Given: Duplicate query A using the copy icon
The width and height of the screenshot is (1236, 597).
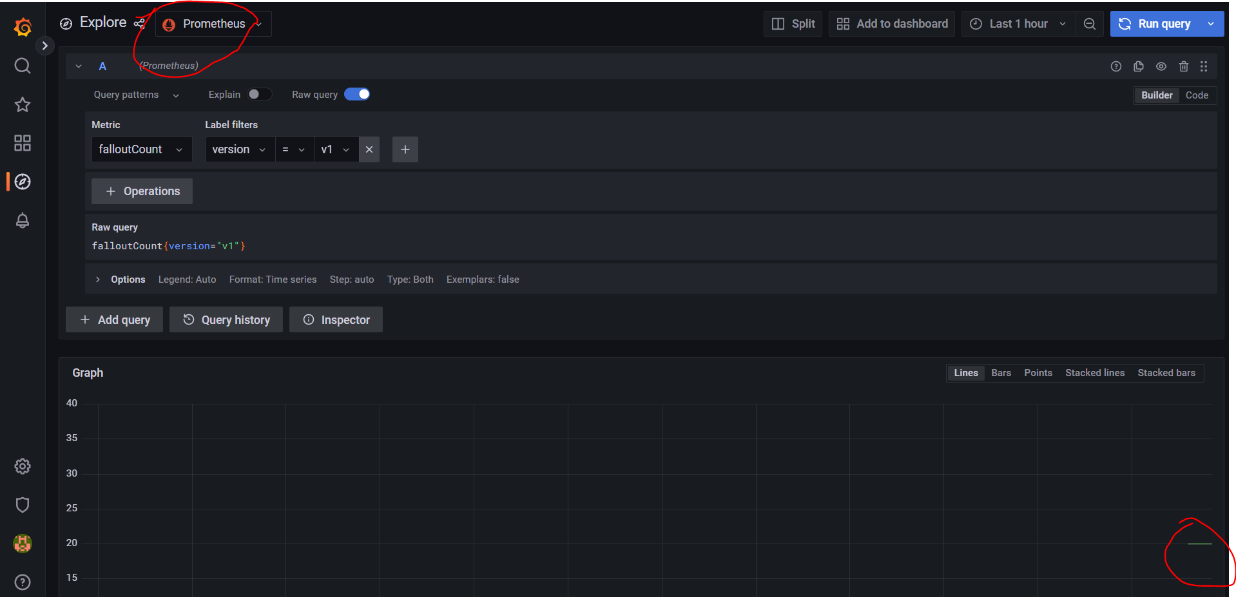Looking at the screenshot, I should 1138,66.
